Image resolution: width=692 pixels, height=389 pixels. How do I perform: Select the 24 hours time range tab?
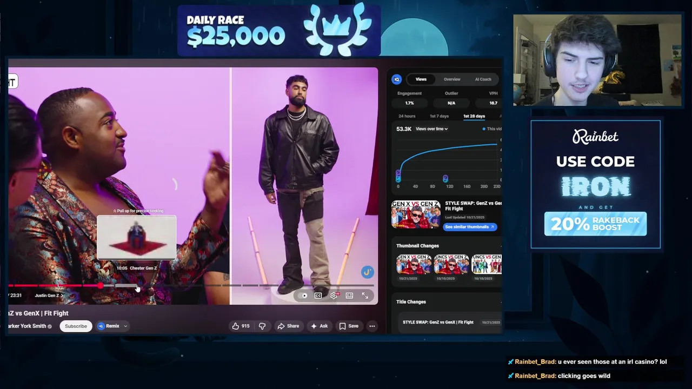pos(407,116)
